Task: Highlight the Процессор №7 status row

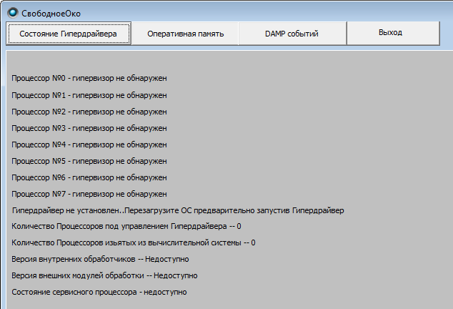Action: [89, 194]
